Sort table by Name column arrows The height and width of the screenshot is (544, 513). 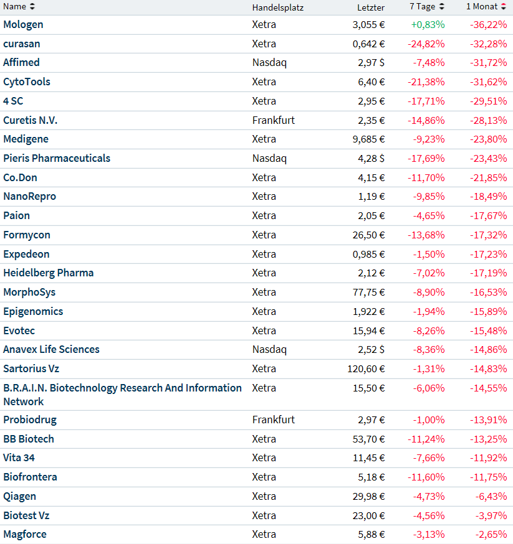pyautogui.click(x=32, y=6)
